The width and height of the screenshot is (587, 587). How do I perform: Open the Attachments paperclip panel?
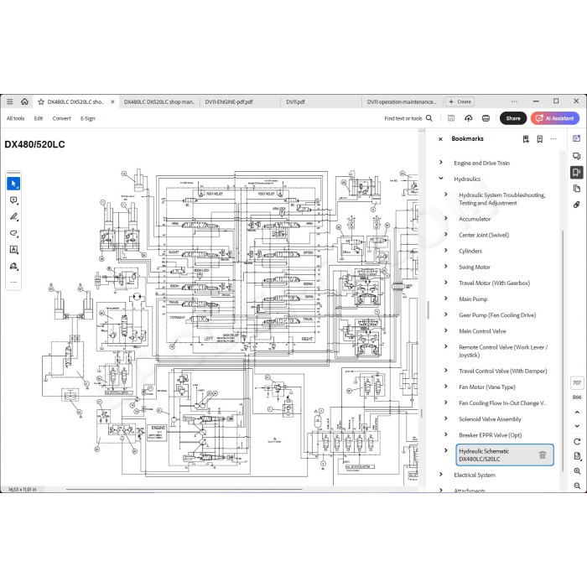click(x=577, y=205)
